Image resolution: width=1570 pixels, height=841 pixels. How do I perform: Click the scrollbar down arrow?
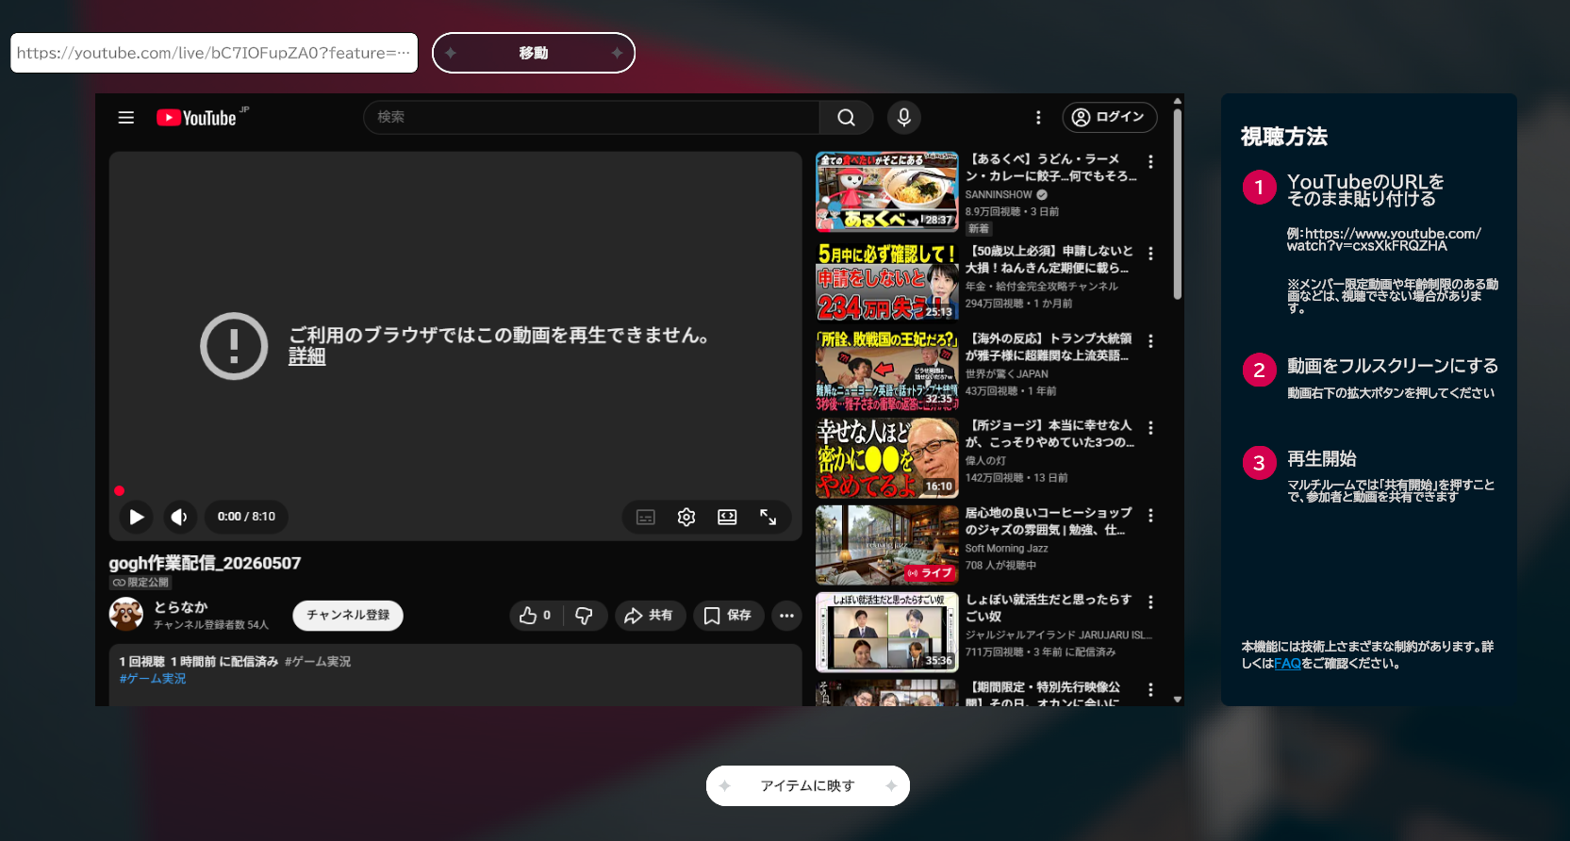tap(1177, 700)
